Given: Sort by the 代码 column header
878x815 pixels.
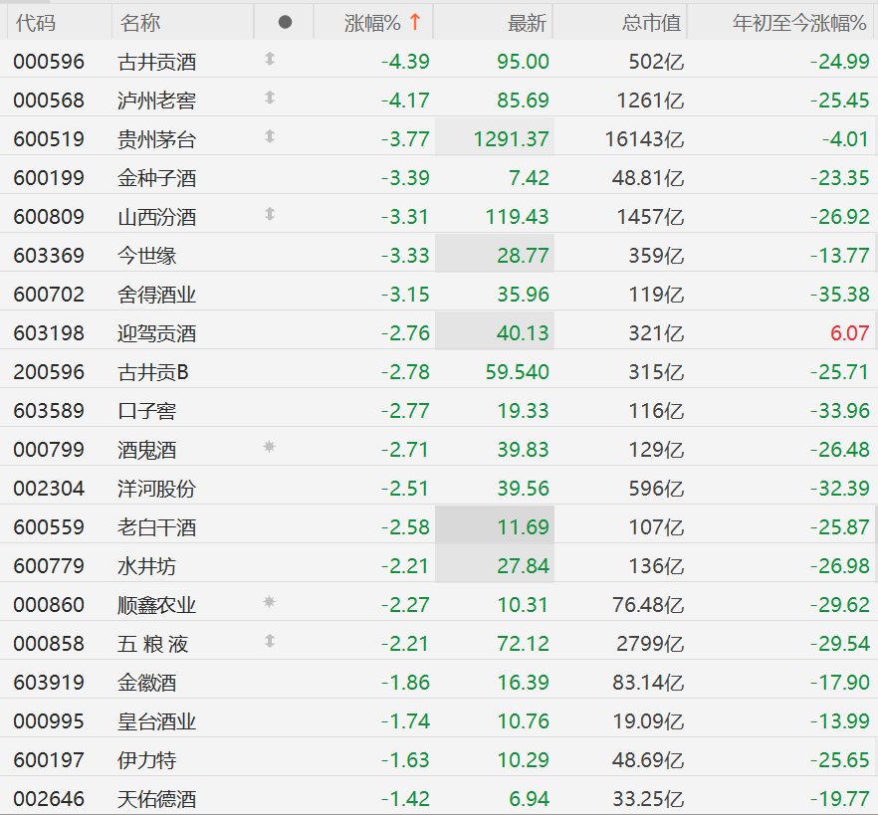Looking at the screenshot, I should [36, 23].
